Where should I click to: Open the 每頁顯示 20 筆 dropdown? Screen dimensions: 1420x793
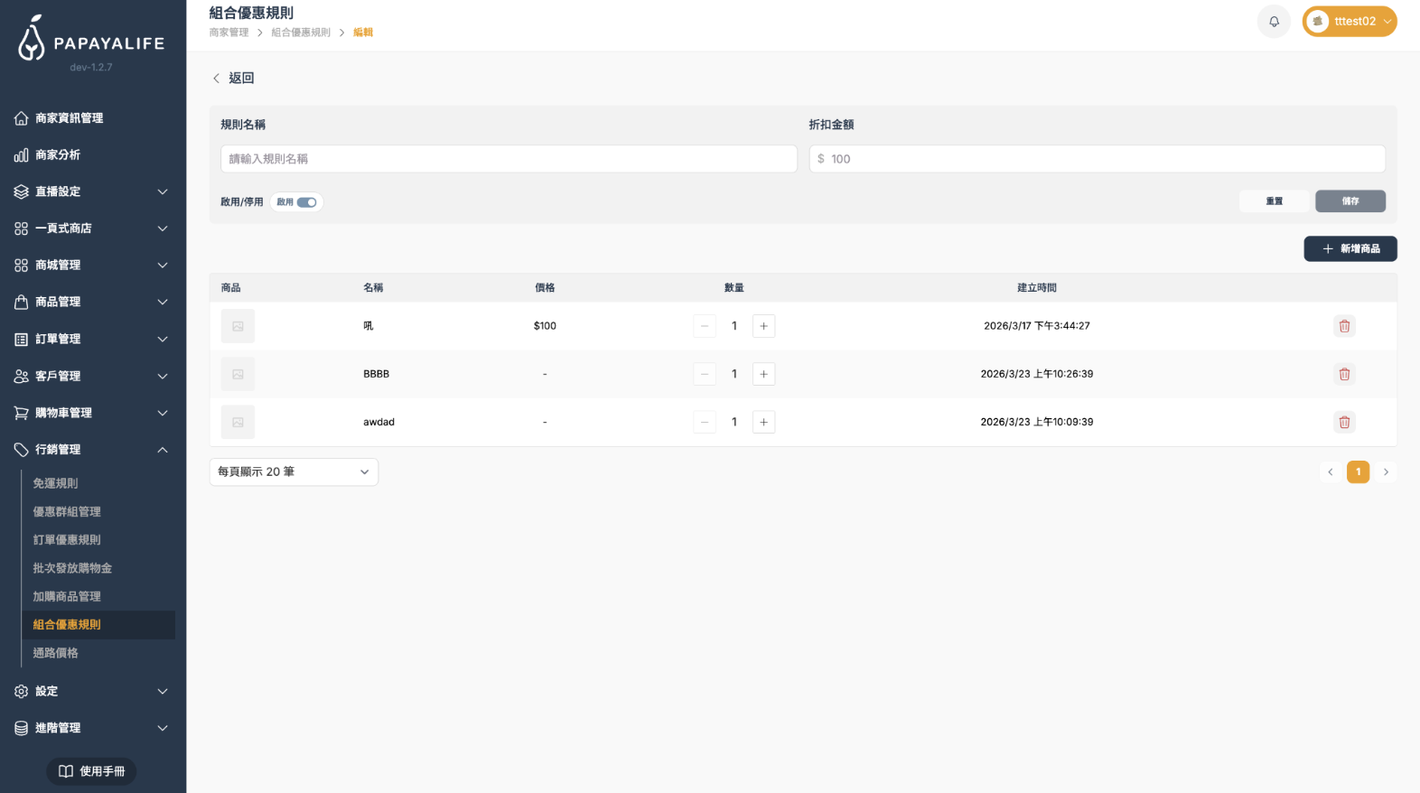[294, 471]
